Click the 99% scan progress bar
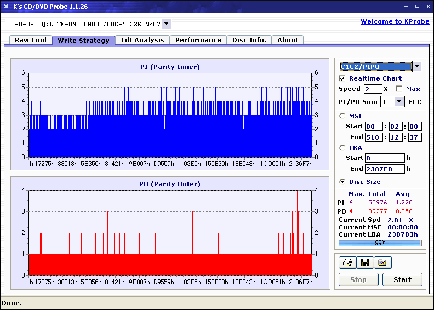The height and width of the screenshot is (310, 434). [x=380, y=243]
